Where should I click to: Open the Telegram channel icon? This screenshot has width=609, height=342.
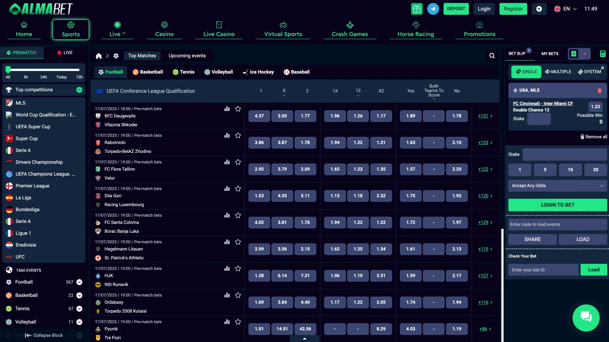click(x=433, y=9)
